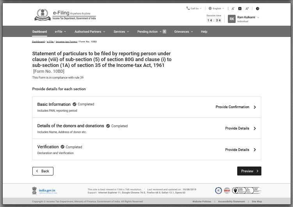Click Income-tax Forms breadcrumb link

(x=66, y=42)
